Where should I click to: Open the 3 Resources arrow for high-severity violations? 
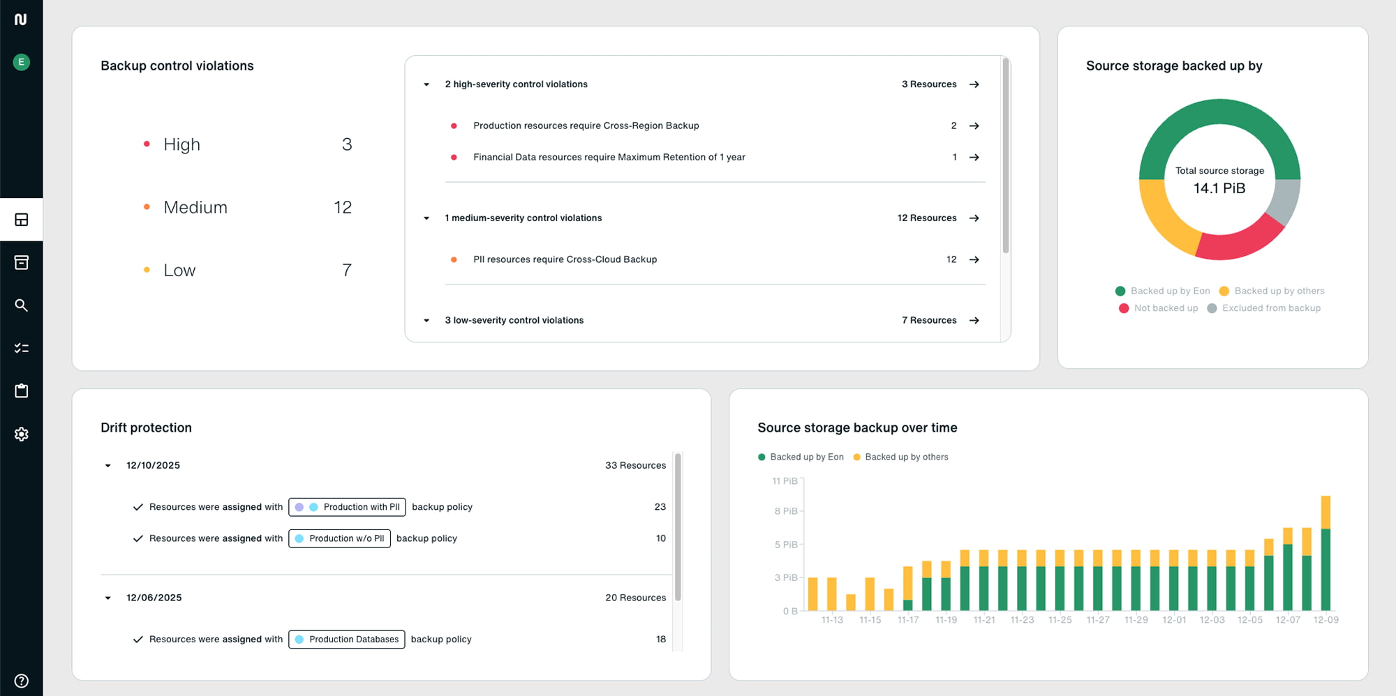click(974, 84)
